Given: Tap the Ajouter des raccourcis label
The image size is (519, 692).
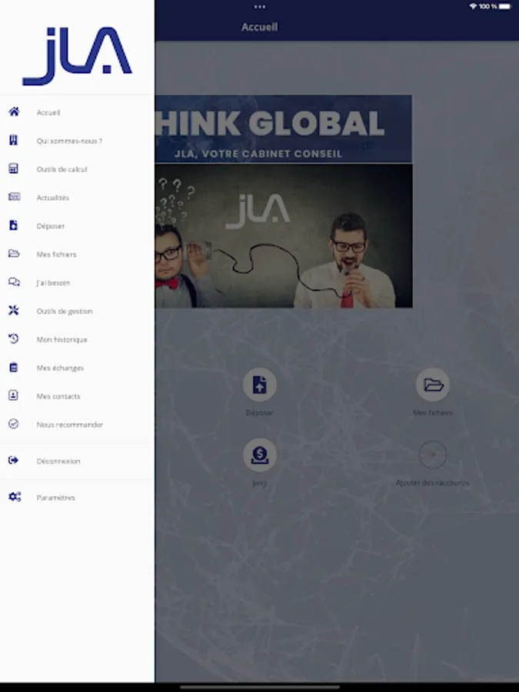Looking at the screenshot, I should pos(432,483).
